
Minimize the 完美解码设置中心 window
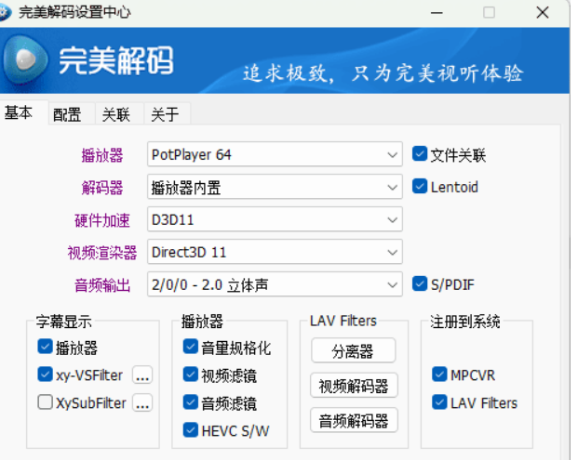[437, 12]
